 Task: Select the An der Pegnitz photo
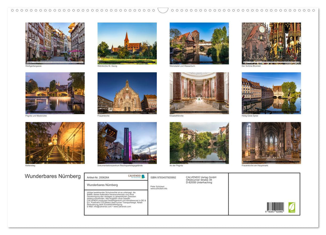[199, 142]
